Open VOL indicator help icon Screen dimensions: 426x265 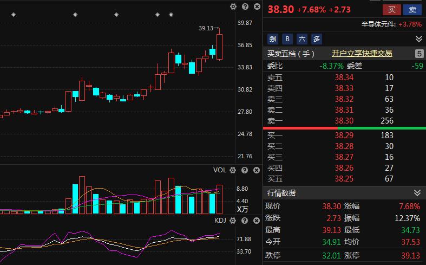[245, 170]
